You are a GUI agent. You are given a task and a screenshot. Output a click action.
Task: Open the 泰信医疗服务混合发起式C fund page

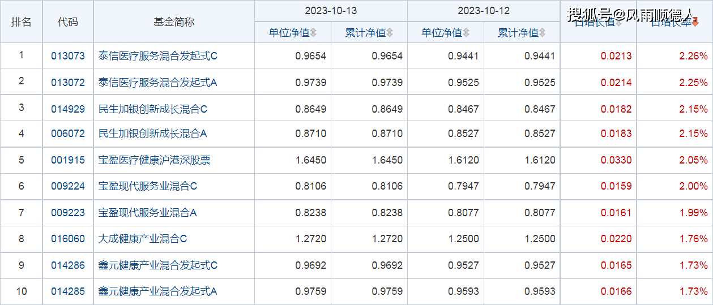tap(158, 56)
